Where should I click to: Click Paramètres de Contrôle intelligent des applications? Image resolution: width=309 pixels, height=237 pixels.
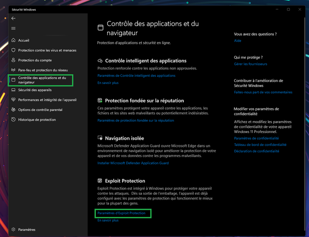click(x=136, y=75)
